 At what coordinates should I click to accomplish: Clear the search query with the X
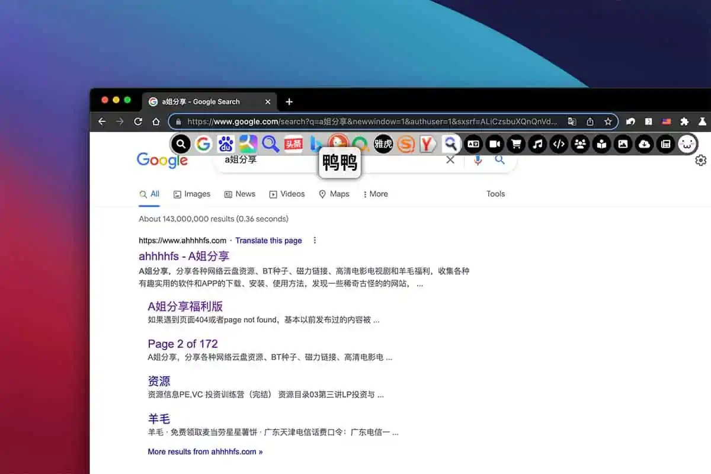point(450,160)
